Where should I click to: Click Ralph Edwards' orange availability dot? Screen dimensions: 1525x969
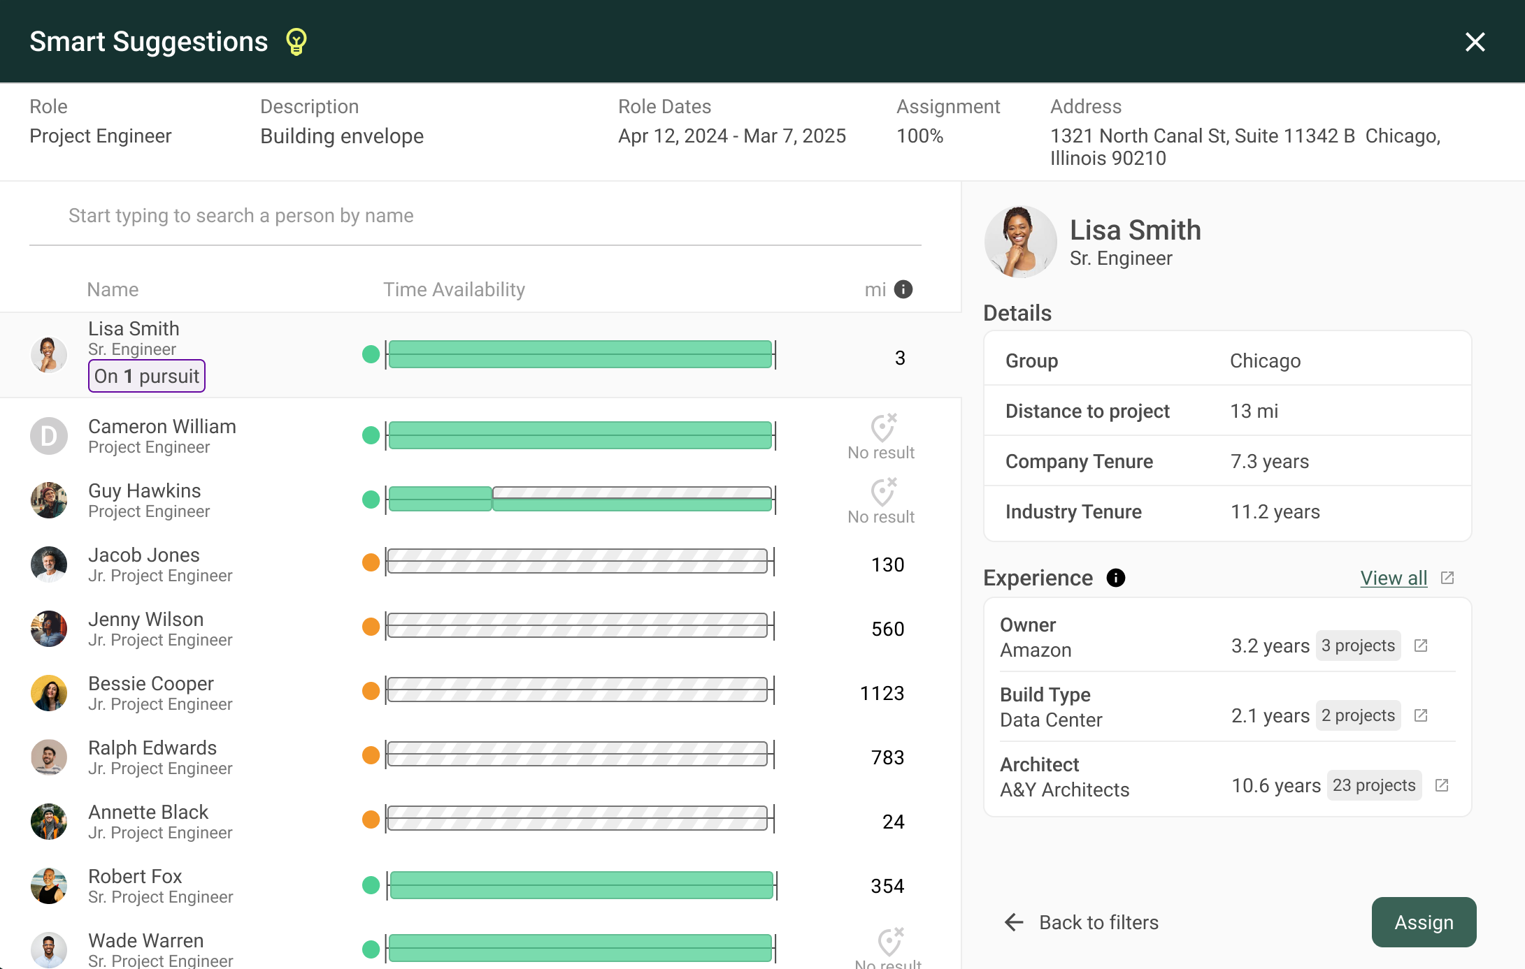(371, 755)
